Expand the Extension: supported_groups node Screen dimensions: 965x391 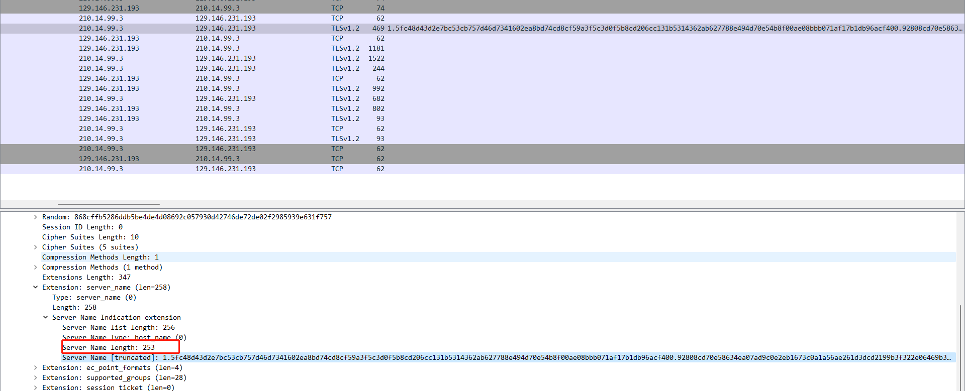35,377
